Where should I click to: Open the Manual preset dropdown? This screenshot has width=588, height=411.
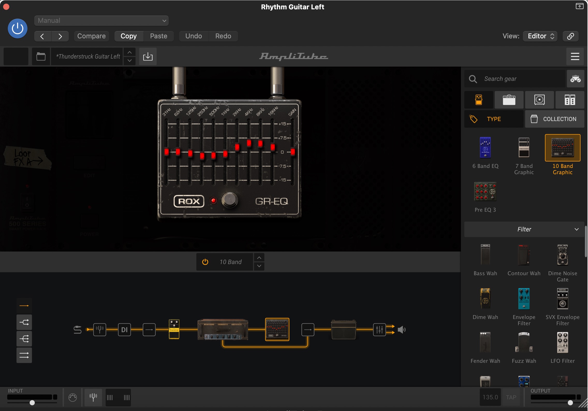click(101, 20)
